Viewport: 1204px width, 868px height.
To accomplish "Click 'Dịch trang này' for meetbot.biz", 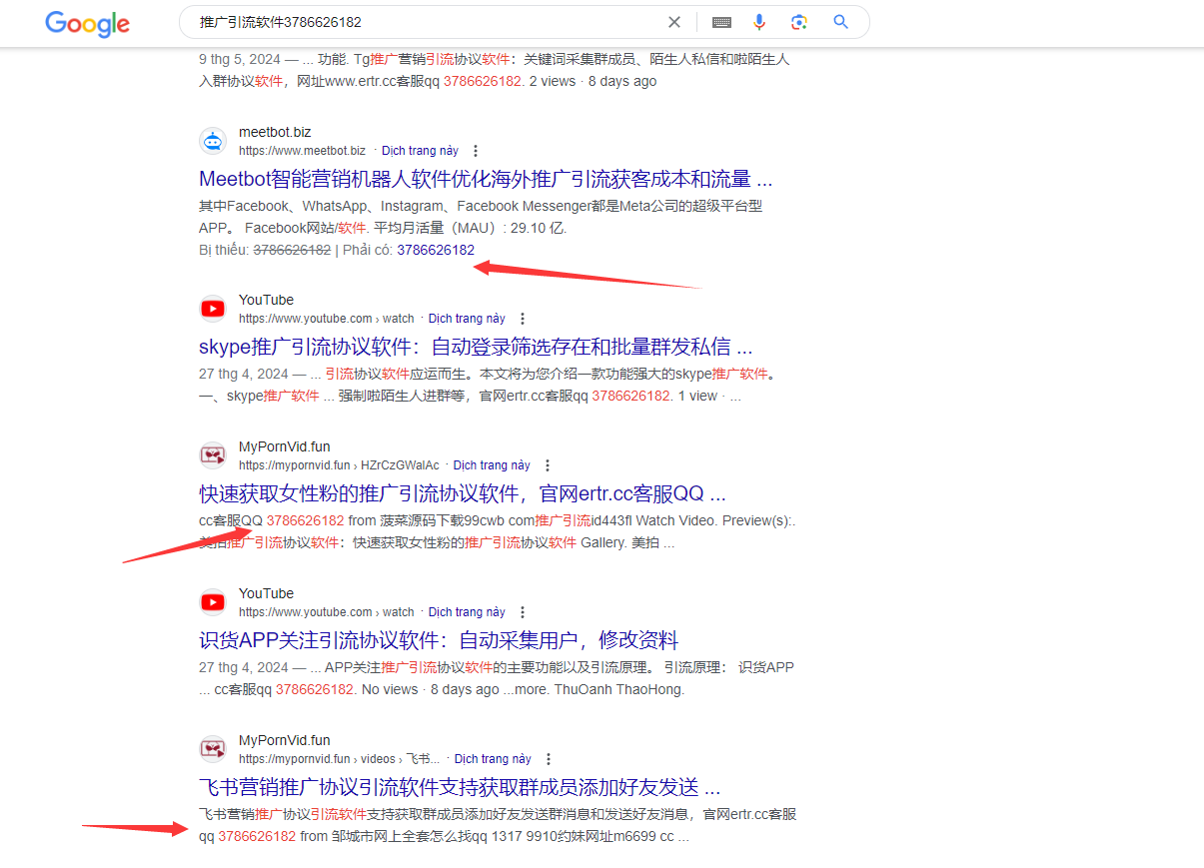I will tap(420, 150).
